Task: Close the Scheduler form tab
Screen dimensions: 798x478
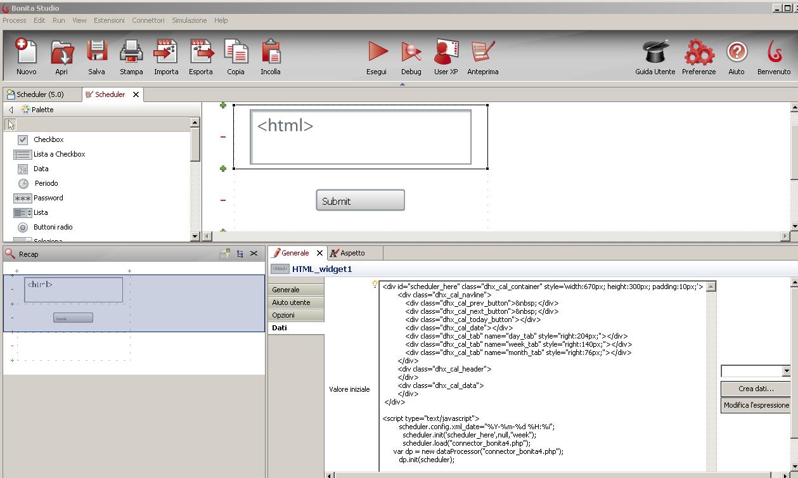Action: [136, 94]
